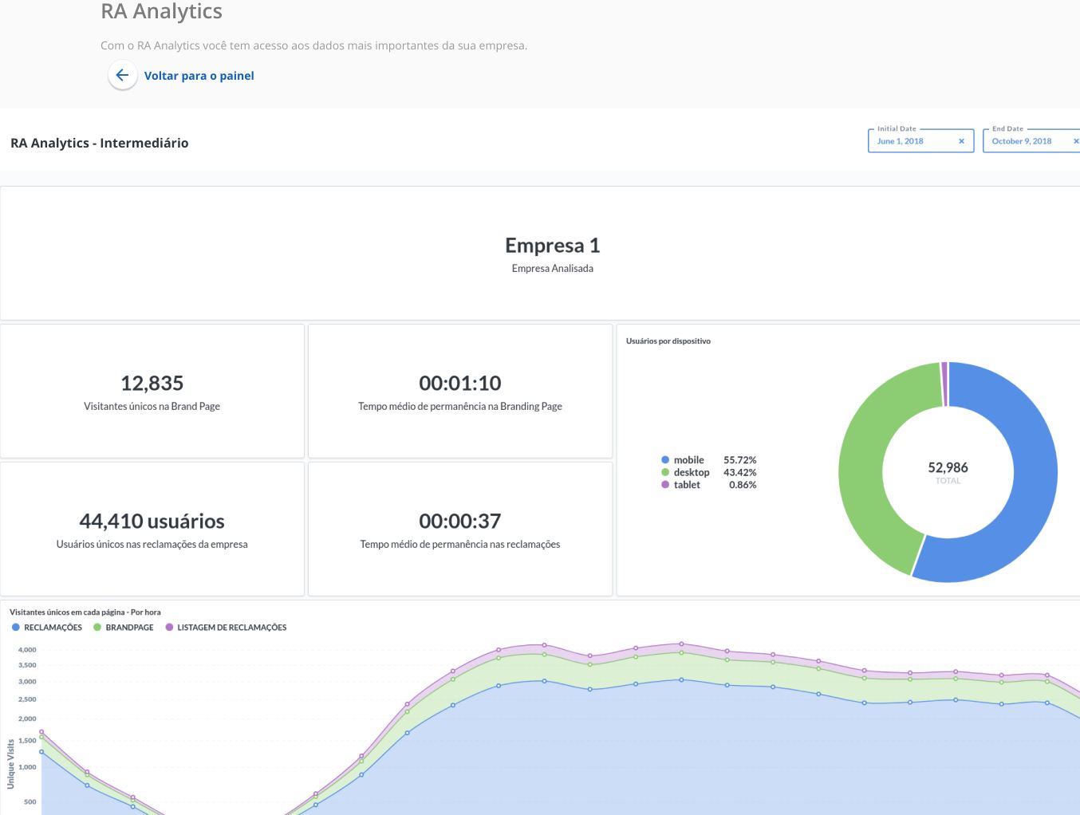Select the 00:00:37 average time card

pos(460,529)
